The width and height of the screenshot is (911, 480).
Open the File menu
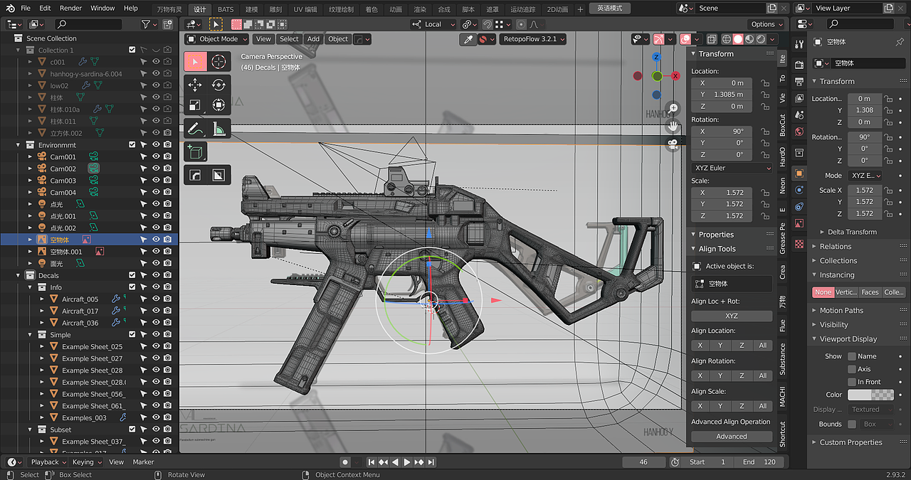point(26,8)
